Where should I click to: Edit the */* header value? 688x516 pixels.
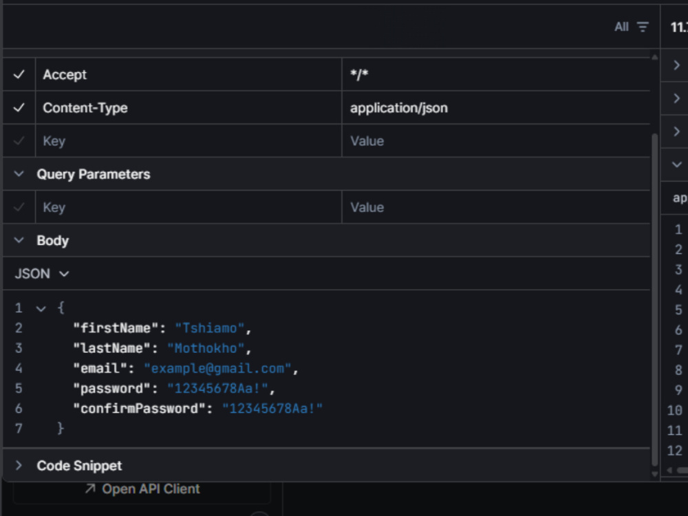point(496,74)
